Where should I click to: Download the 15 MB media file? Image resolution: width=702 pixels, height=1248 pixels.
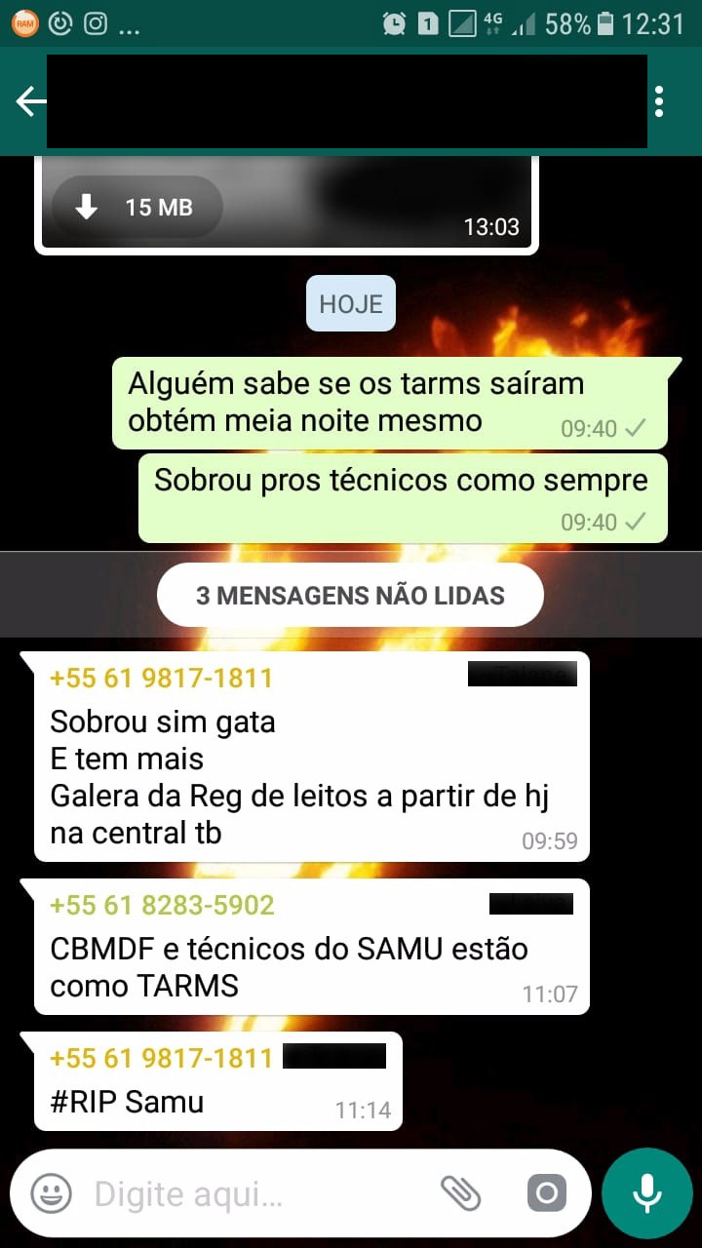pos(136,207)
